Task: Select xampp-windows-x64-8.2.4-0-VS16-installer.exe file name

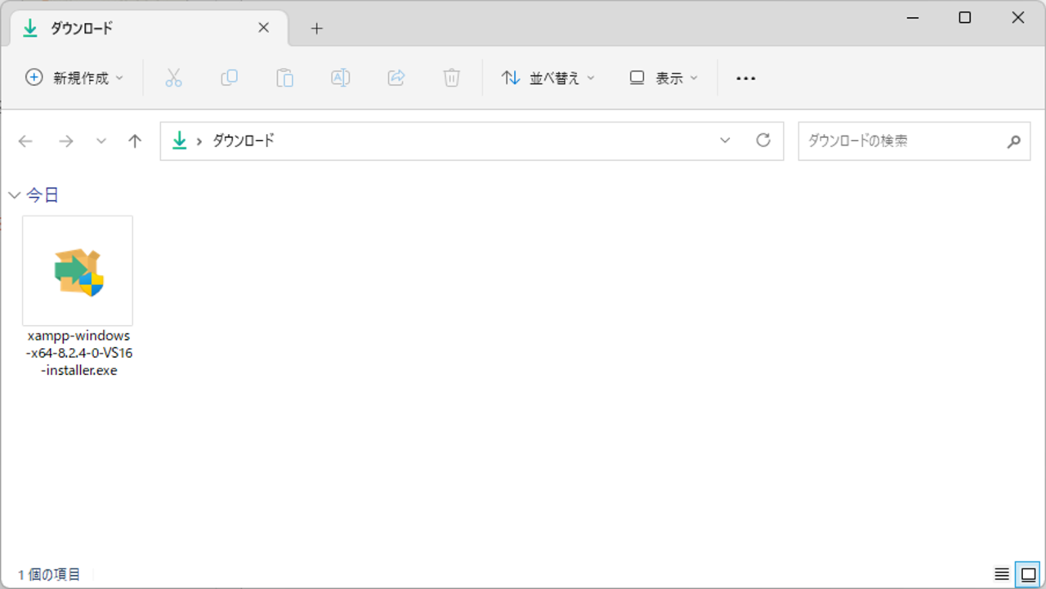Action: point(78,353)
